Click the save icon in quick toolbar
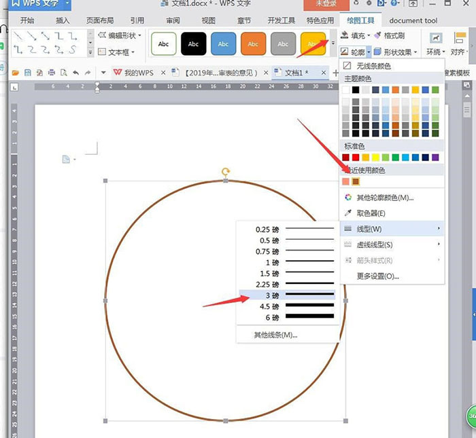476x438 pixels. coord(28,73)
